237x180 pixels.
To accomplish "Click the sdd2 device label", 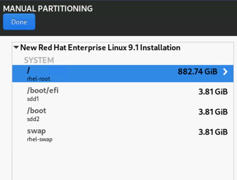I will [33, 119].
